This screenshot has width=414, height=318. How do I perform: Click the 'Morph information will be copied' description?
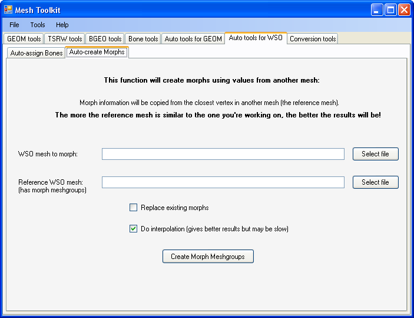tap(209, 103)
